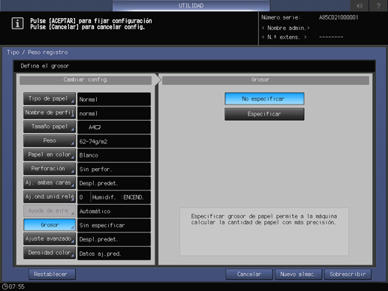Viewport: 388px width, 291px height.
Task: Click the Automático value
Action: pyautogui.click(x=114, y=211)
